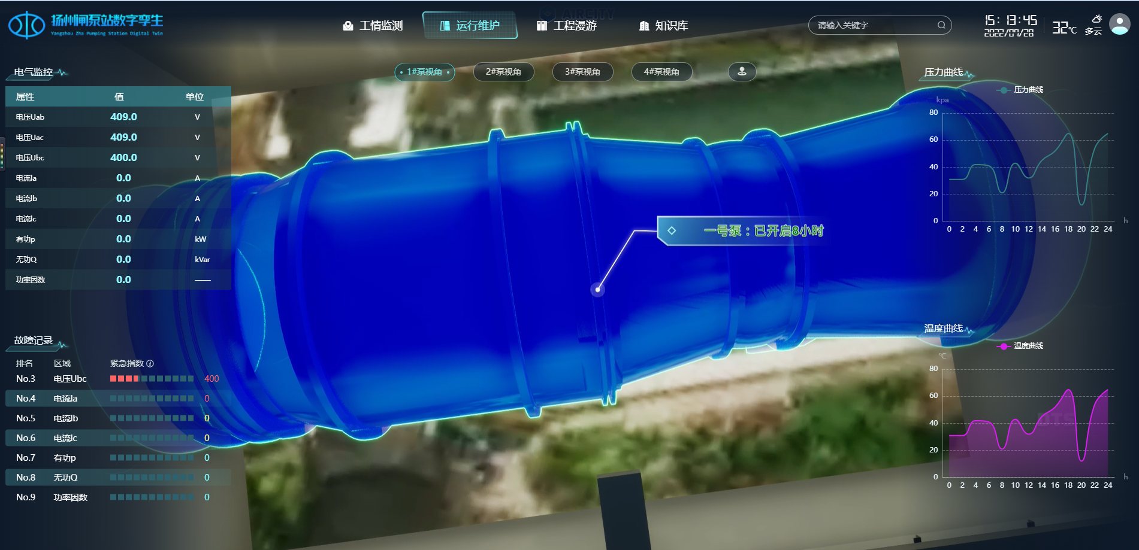Click the 电流Ic row in electrical table
The height and width of the screenshot is (550, 1139).
click(118, 218)
